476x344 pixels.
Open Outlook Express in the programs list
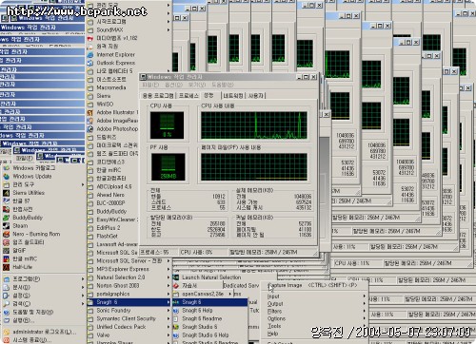click(115, 63)
